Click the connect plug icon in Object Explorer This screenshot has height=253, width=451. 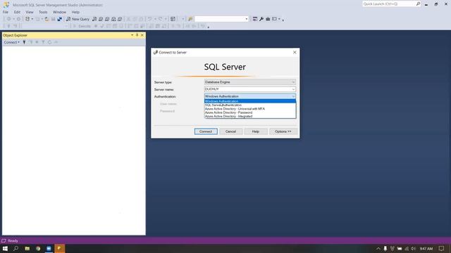(24, 42)
